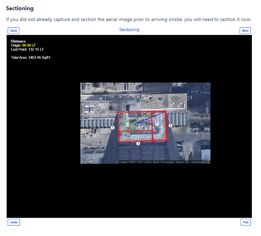
Task: Click the Last Point 132.15 LF reading
Action: (x=28, y=50)
